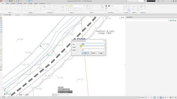Select the Text tool in Annotation panel
The height and width of the screenshot is (99, 177).
44,7
